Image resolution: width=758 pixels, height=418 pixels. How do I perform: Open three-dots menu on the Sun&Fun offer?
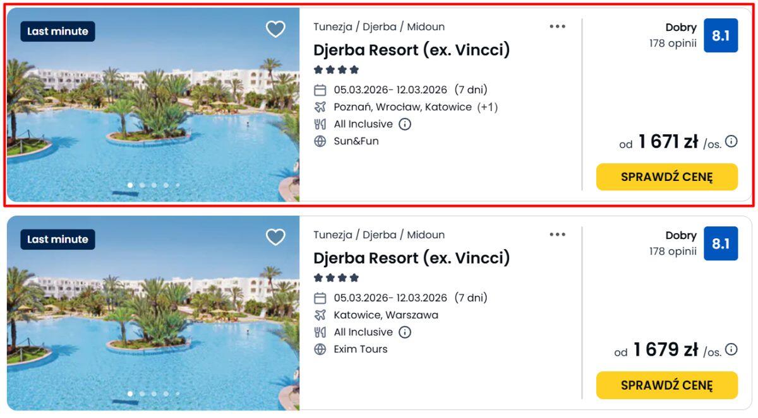(x=557, y=26)
